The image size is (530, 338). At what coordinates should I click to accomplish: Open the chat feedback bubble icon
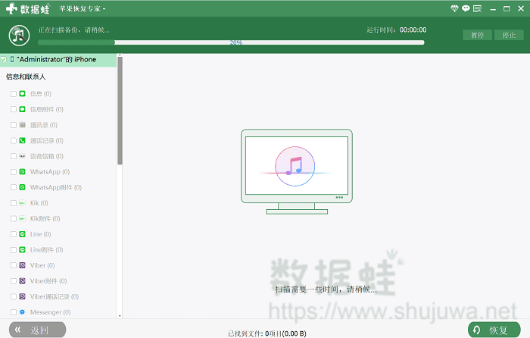pyautogui.click(x=466, y=8)
